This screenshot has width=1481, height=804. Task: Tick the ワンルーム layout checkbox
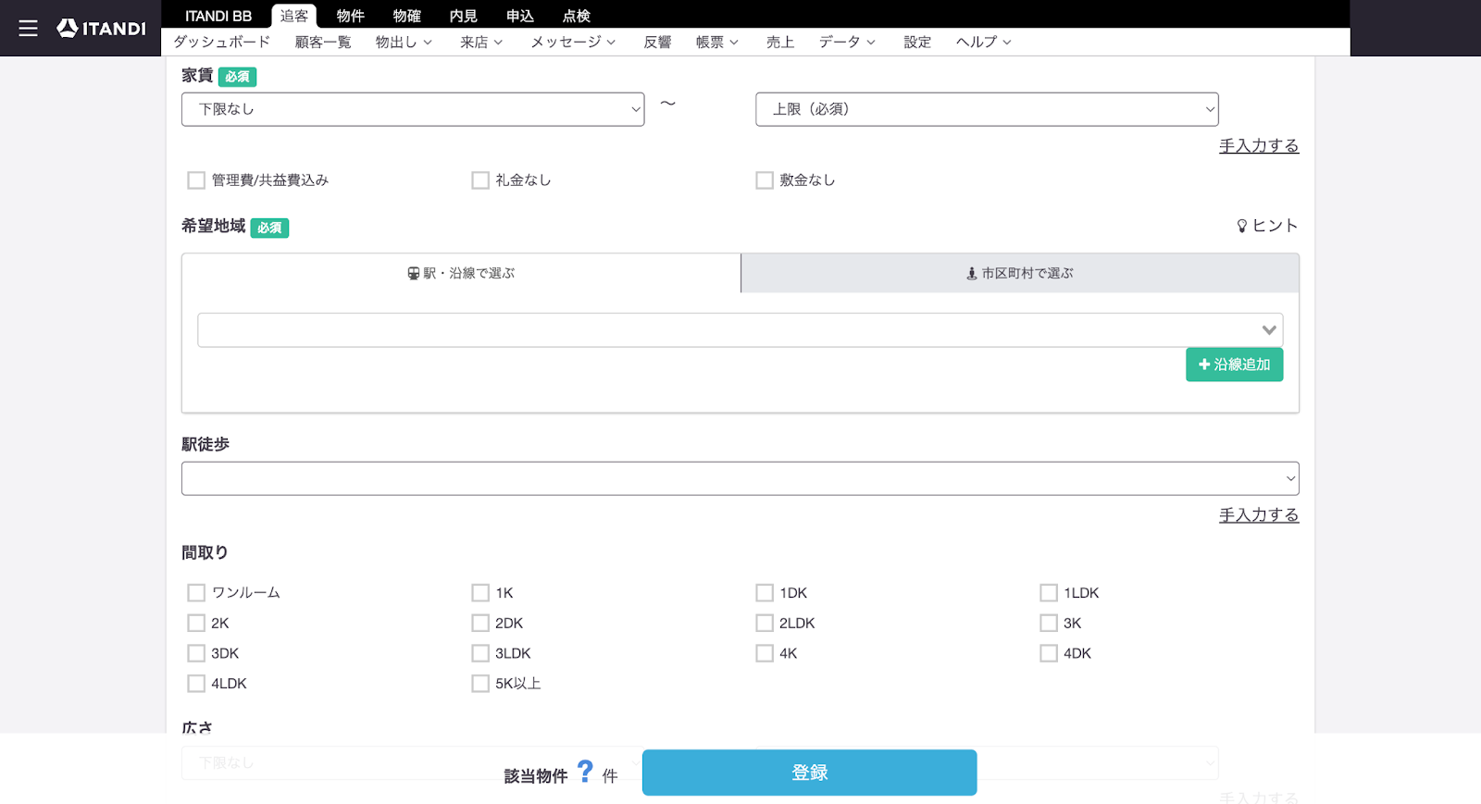point(196,593)
